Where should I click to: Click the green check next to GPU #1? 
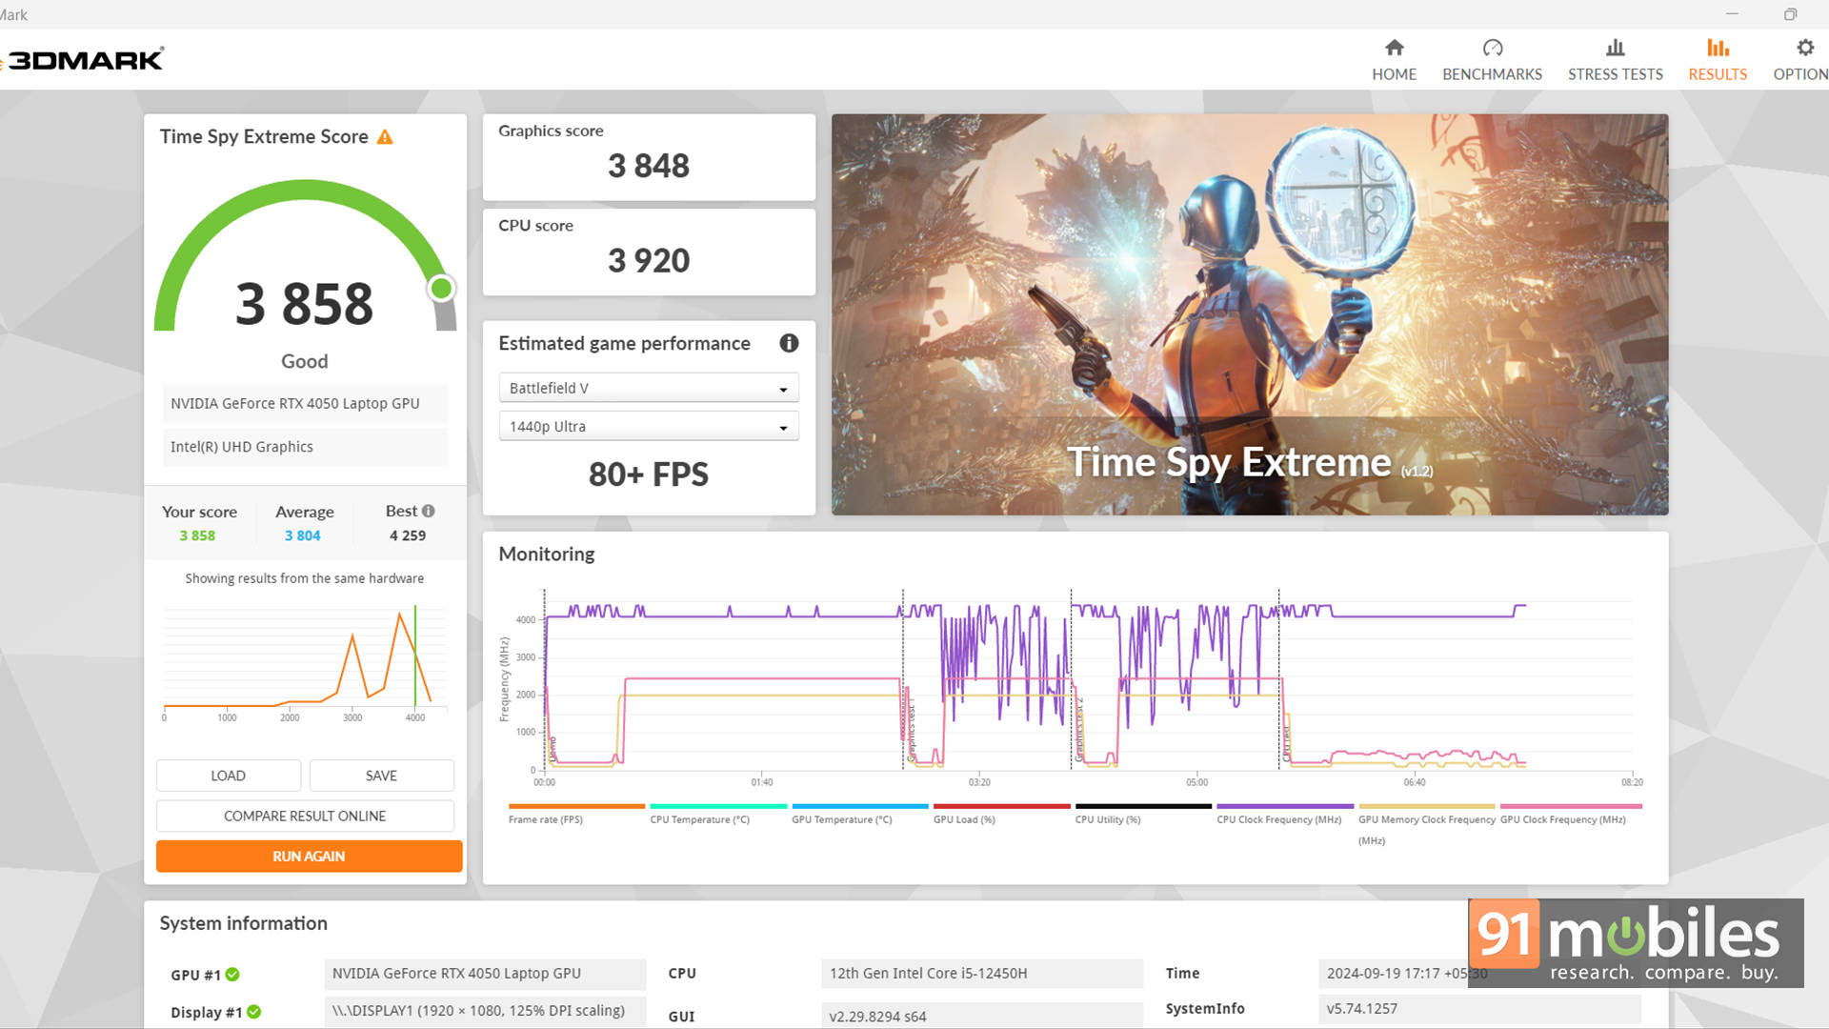[x=232, y=974]
